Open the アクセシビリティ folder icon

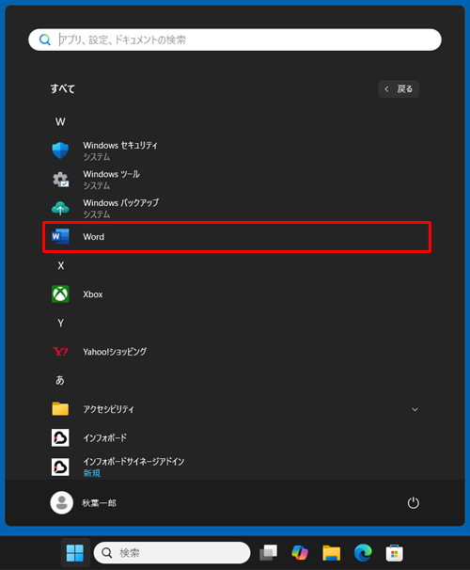60,409
